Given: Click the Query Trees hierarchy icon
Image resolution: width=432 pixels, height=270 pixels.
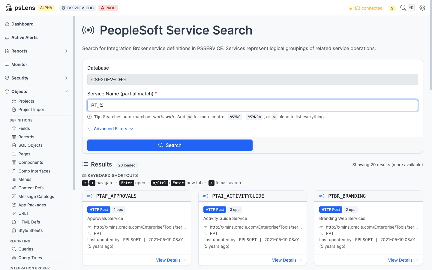Looking at the screenshot, I should click(x=14, y=258).
